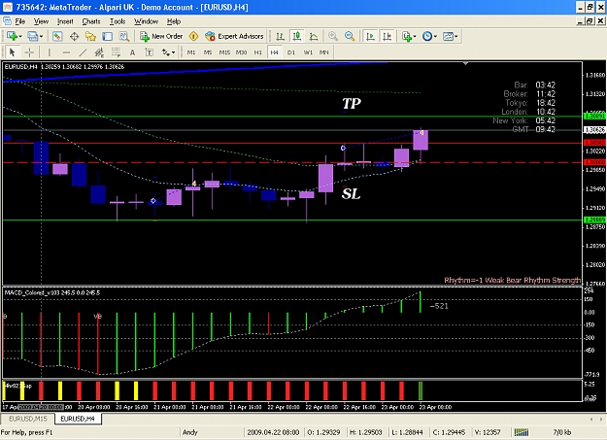Click the 'Andy' profile status entry
The image size is (607, 440).
pos(190,432)
